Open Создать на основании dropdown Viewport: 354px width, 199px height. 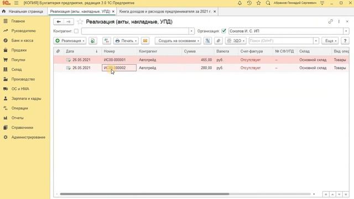pos(178,40)
